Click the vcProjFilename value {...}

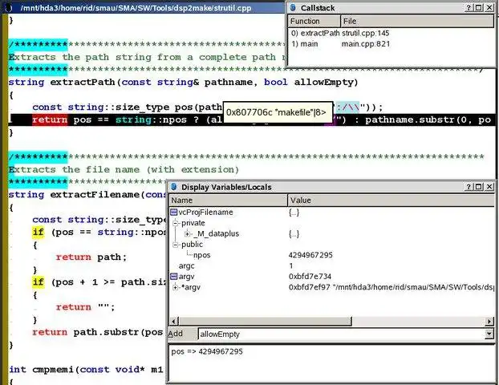pyautogui.click(x=294, y=213)
